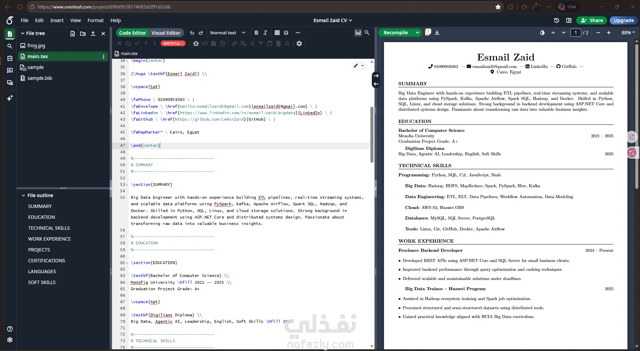Open project search in the left rail
Viewport: 640px width, 351px height.
coord(10,46)
